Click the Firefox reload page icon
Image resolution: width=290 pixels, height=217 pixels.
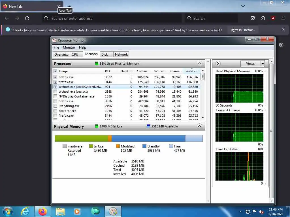27,18
